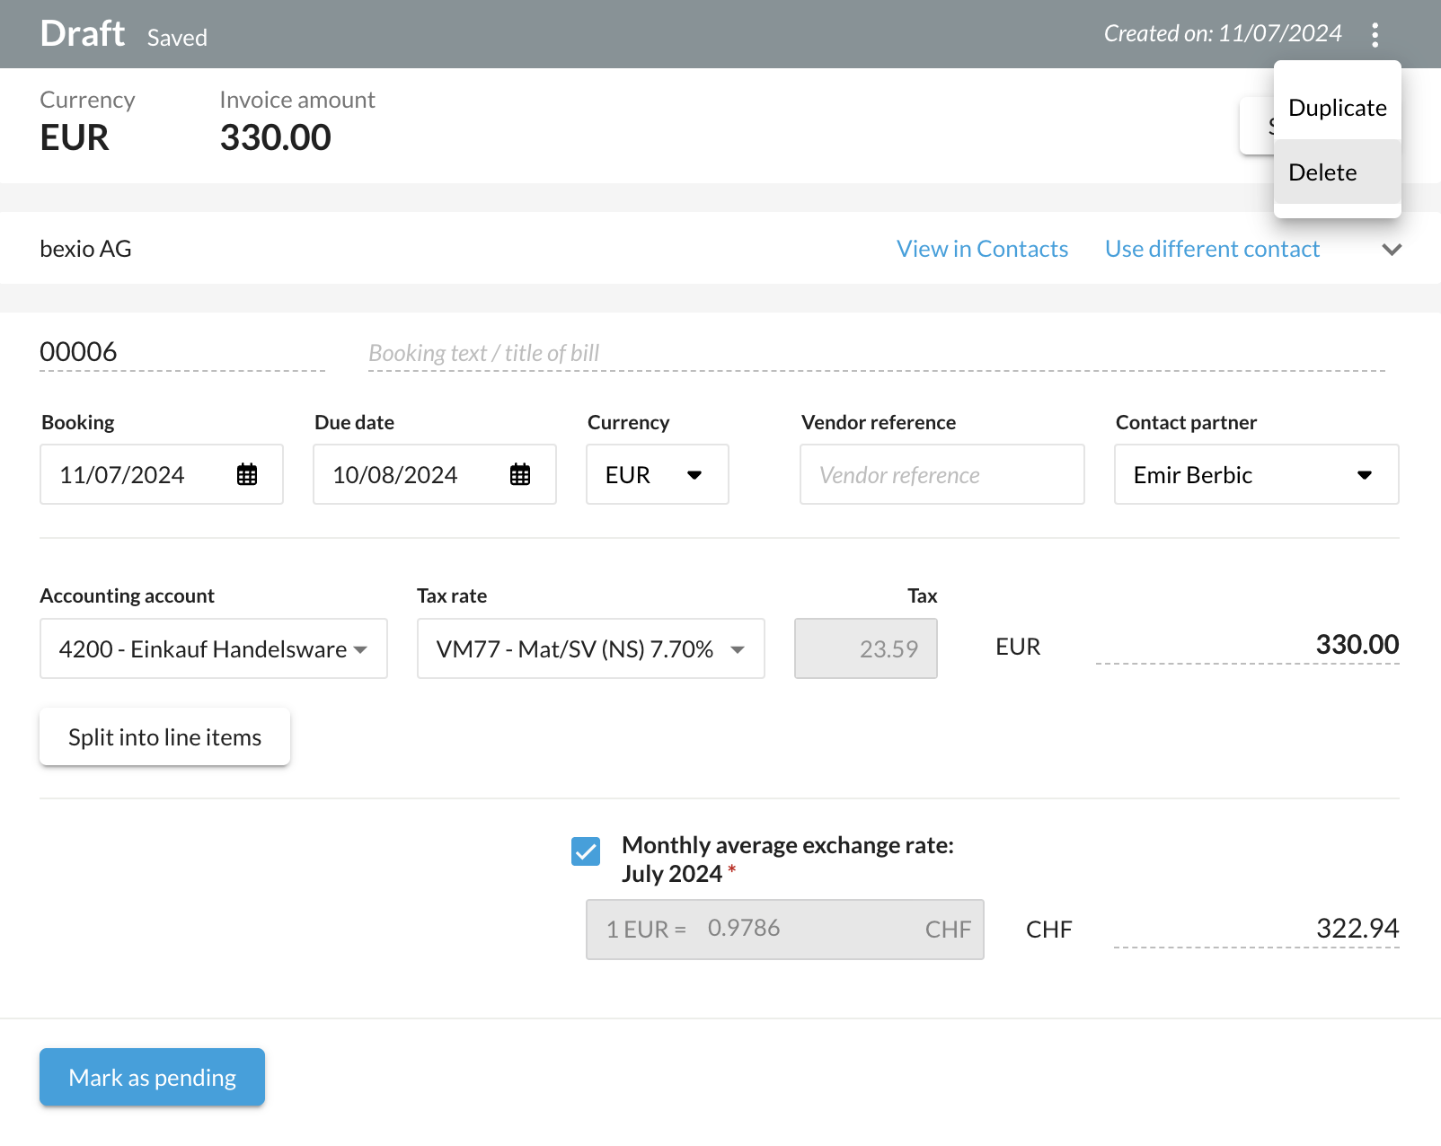Click the EUR amount 330.00 field
This screenshot has width=1441, height=1146.
(x=1248, y=645)
